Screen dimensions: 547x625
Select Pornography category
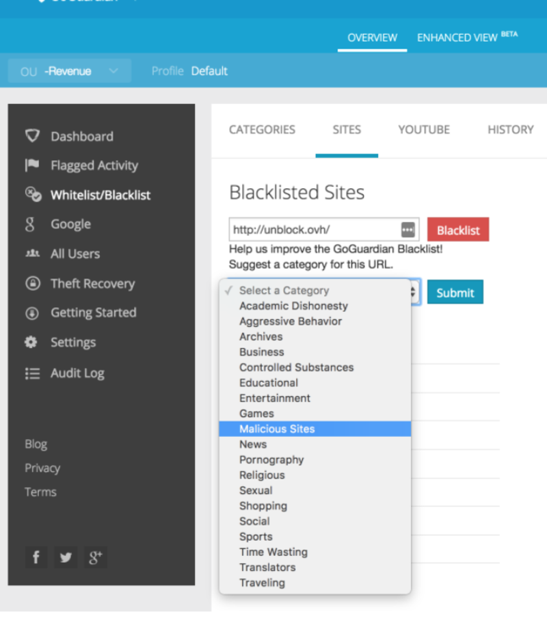tap(315, 460)
